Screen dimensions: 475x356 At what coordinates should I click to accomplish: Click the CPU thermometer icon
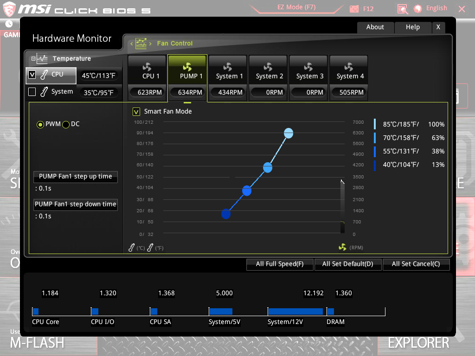(44, 75)
